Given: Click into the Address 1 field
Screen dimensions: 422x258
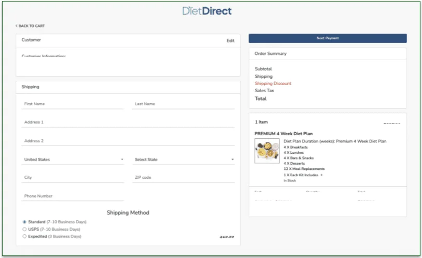Looking at the screenshot, I should [x=128, y=122].
